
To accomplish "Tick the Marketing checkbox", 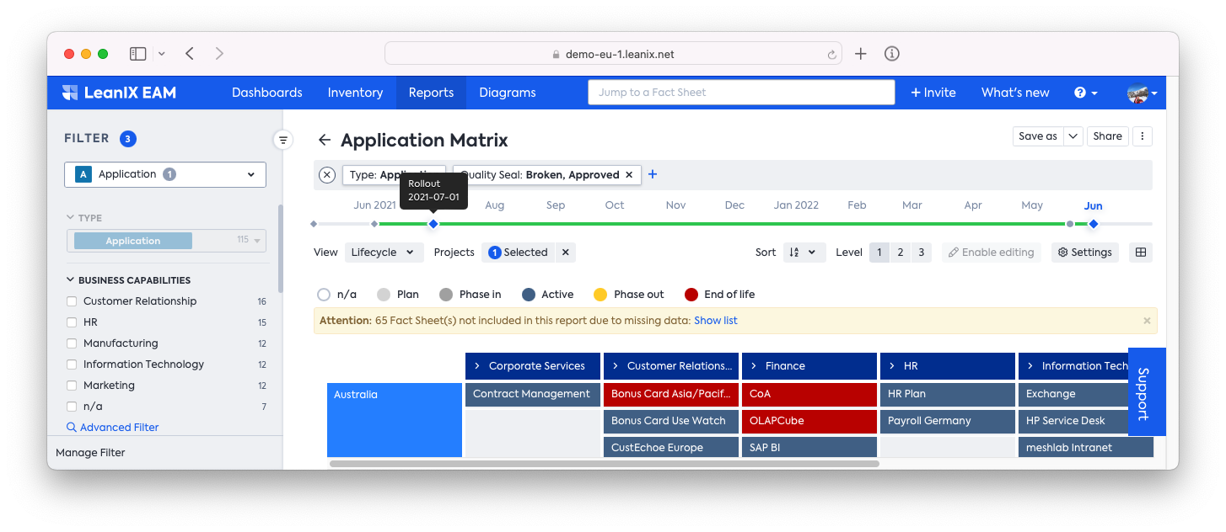I will coord(72,386).
